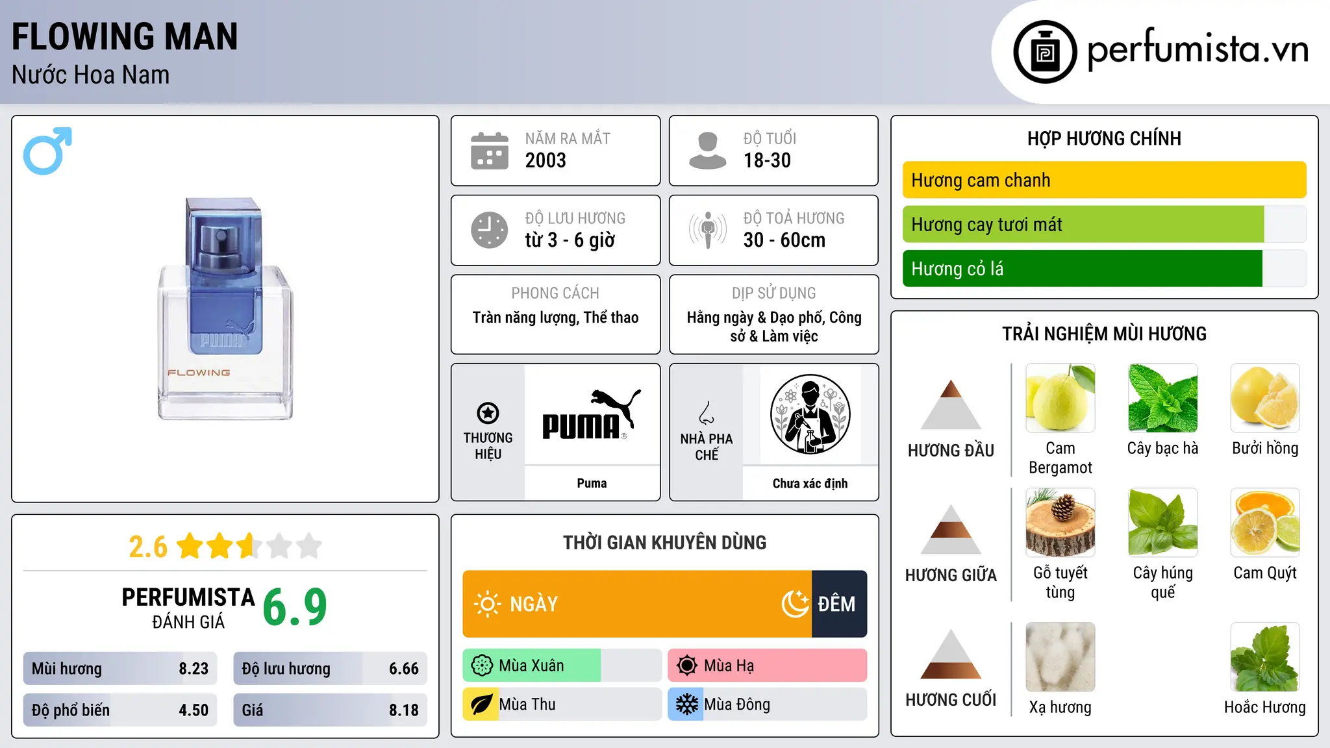Click the style text Tràn năng lượng, Thể thao

pyautogui.click(x=555, y=318)
